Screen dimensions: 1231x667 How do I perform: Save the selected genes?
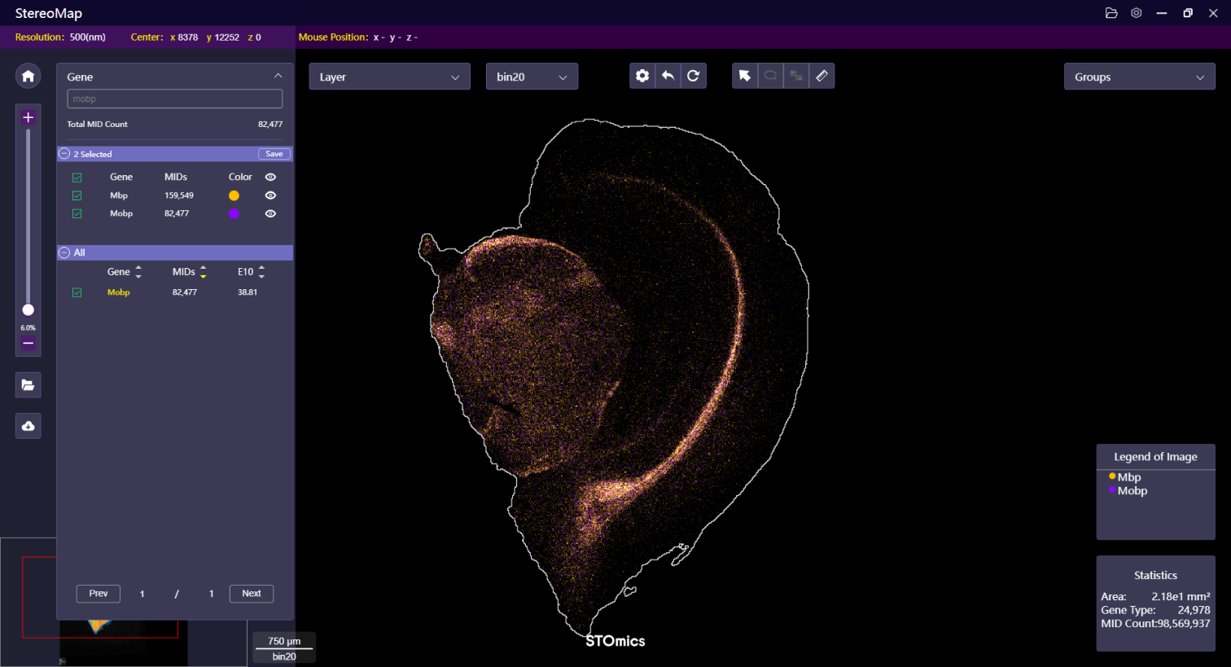pos(274,154)
